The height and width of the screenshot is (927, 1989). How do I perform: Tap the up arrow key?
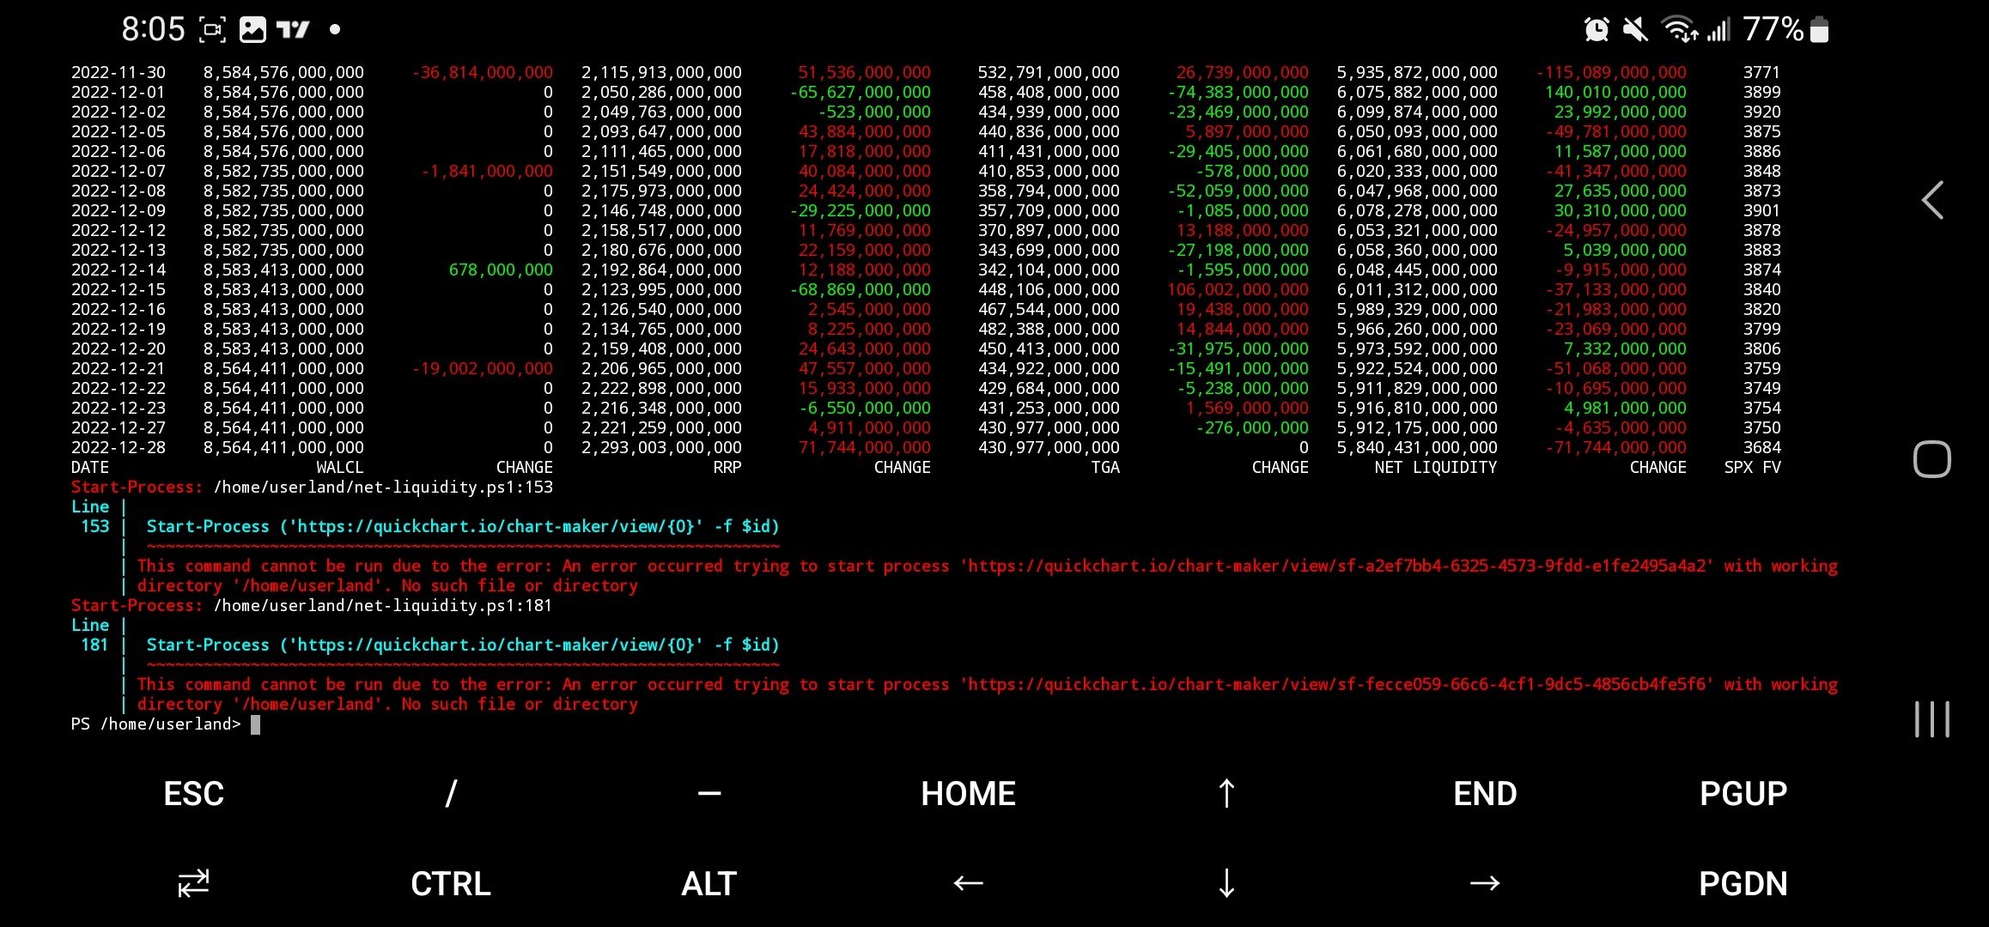tap(1226, 794)
